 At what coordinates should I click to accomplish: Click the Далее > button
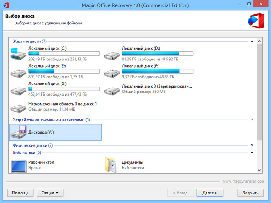[210, 193]
